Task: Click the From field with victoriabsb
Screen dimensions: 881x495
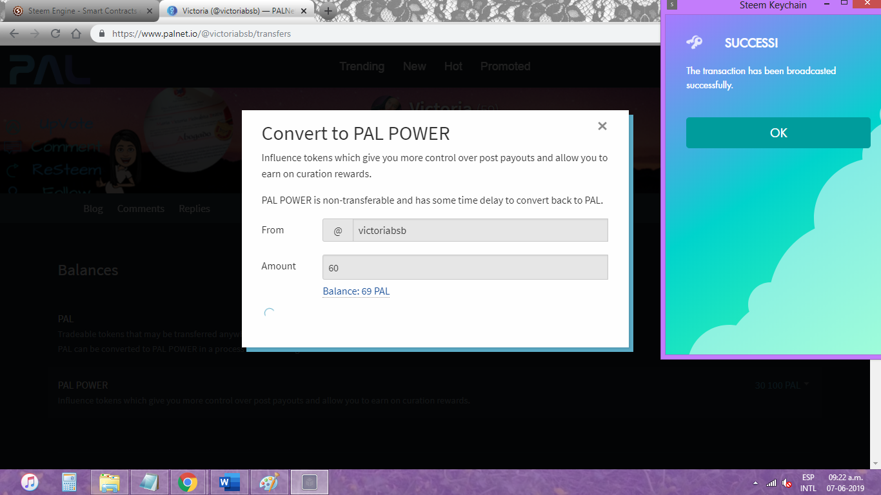Action: coord(480,230)
